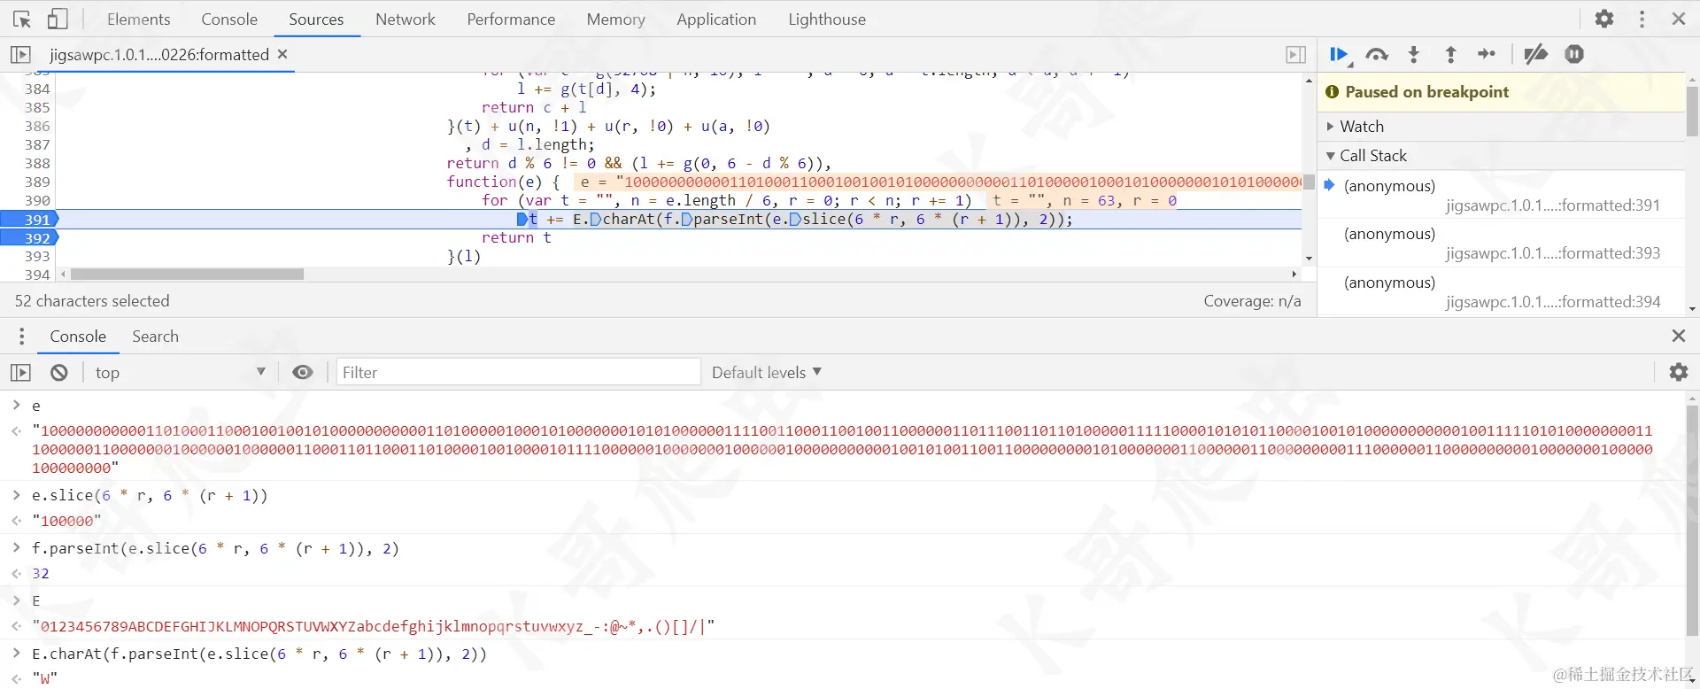Open the drawer Search tab
Viewport: 1700px width, 689px height.
tap(155, 337)
